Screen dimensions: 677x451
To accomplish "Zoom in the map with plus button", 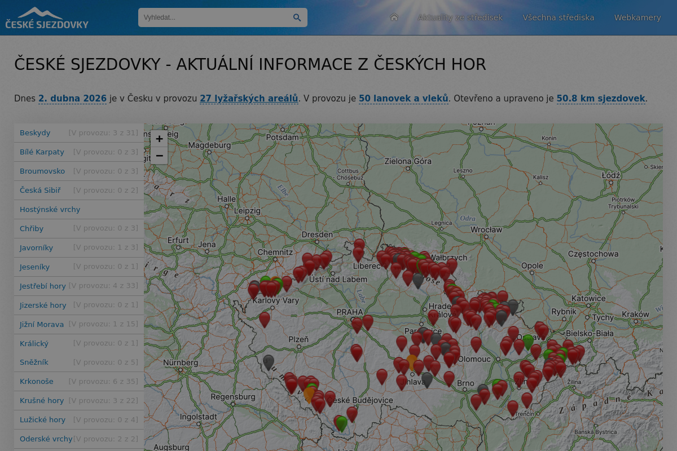I will coord(159,139).
